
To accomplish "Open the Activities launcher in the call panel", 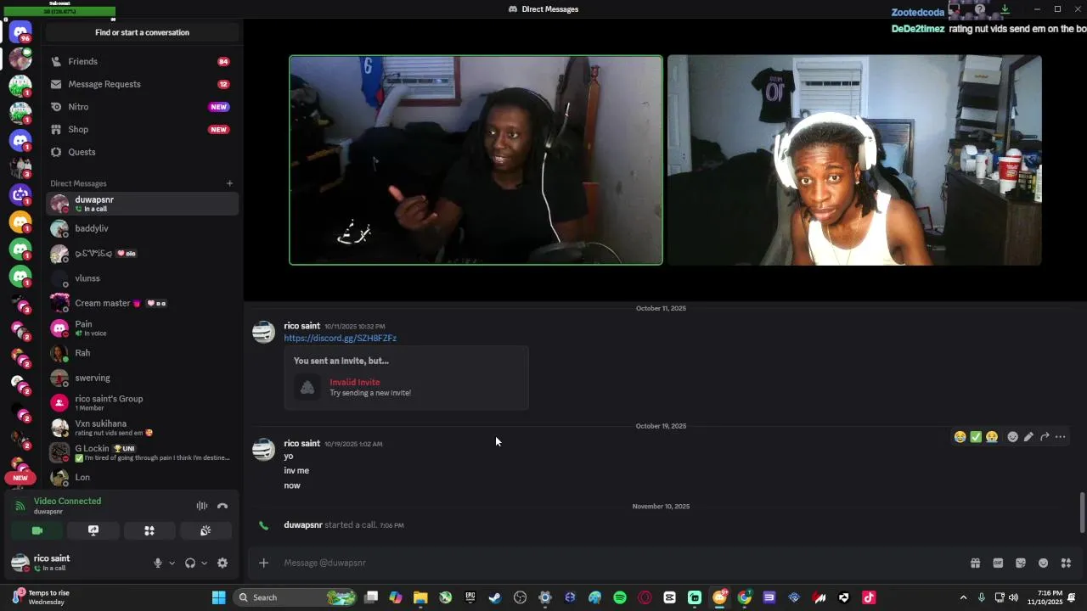I will 149,530.
